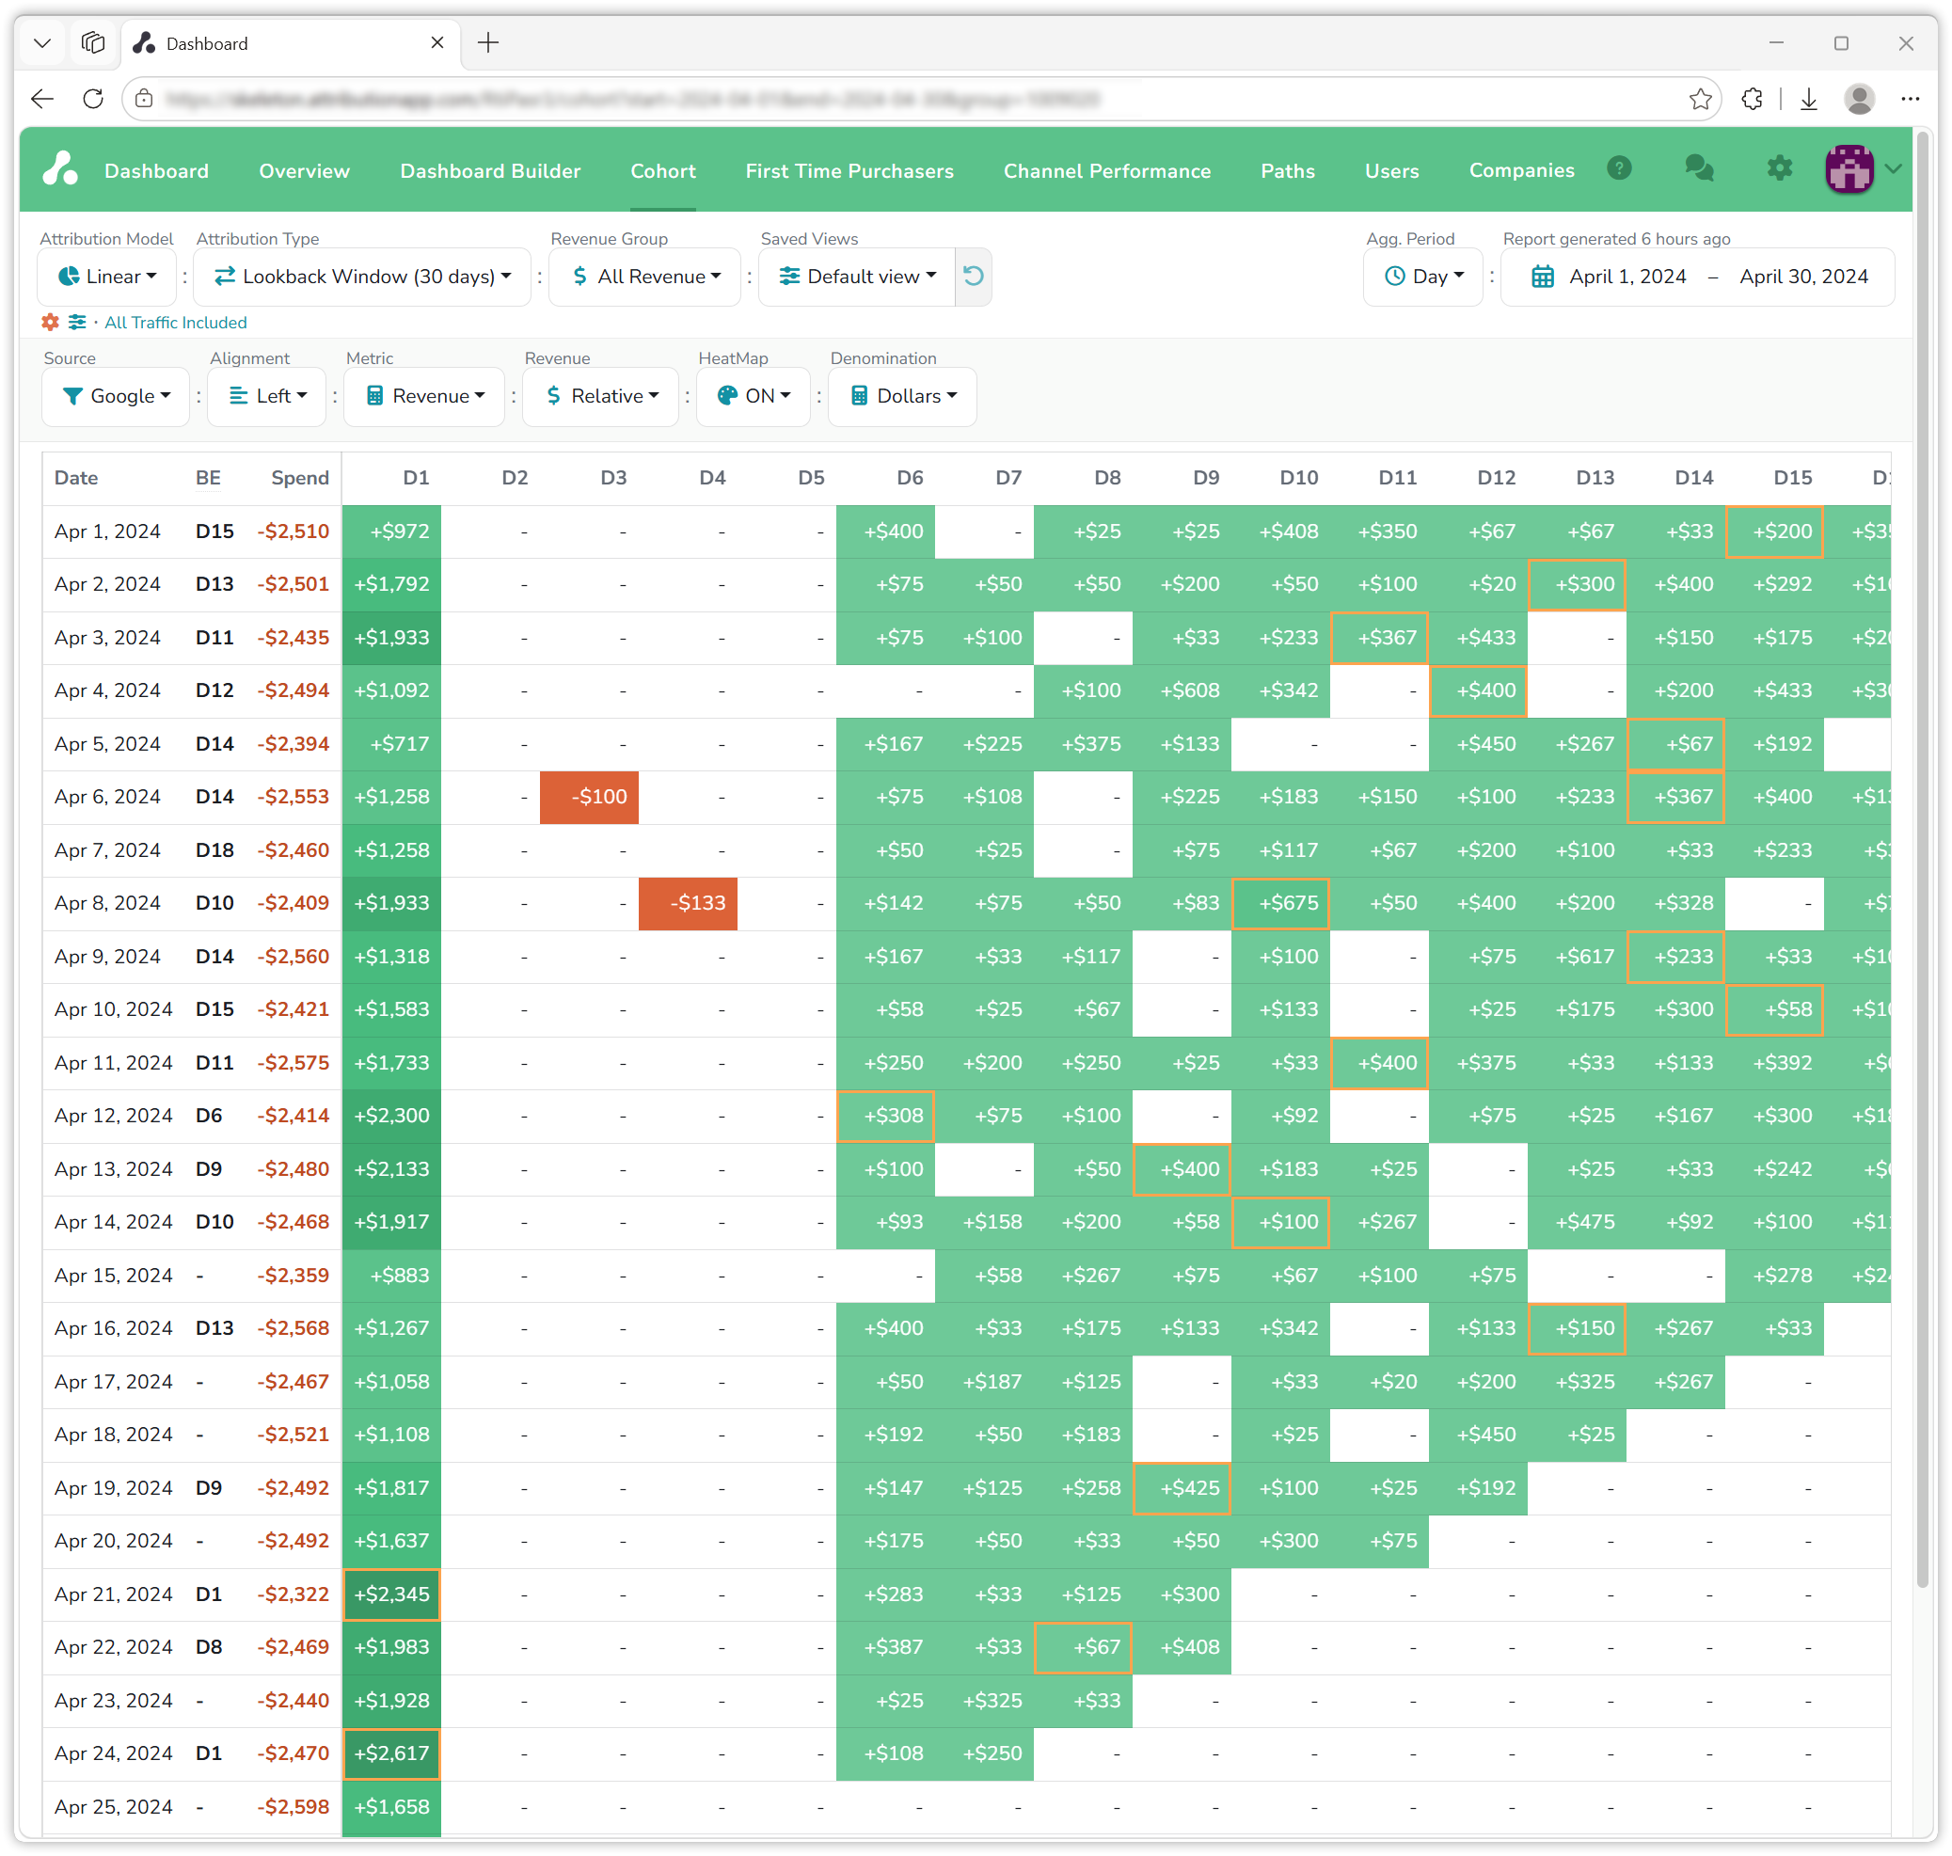Screen dimensions: 1952x1856
Task: Open the tab actions menu icon
Action: (93, 42)
